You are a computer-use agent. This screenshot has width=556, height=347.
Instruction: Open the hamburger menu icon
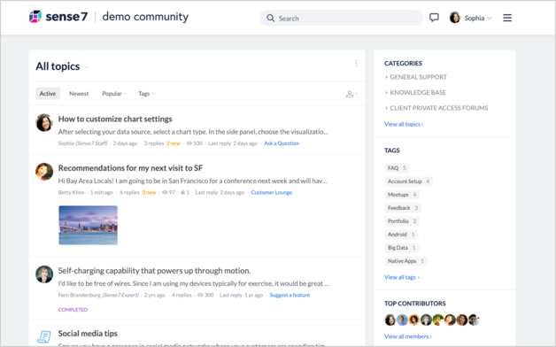click(x=507, y=18)
